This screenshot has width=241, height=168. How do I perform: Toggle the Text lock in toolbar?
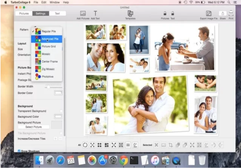173,14
